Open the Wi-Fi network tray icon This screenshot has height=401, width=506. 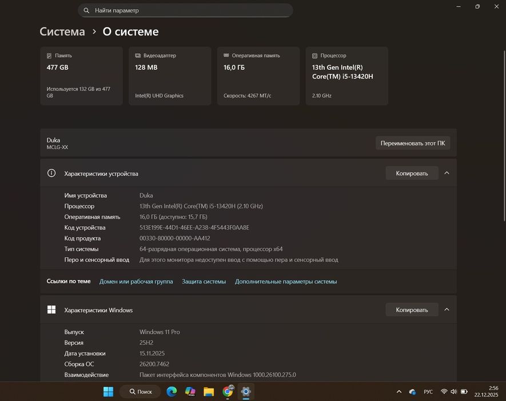coord(444,392)
